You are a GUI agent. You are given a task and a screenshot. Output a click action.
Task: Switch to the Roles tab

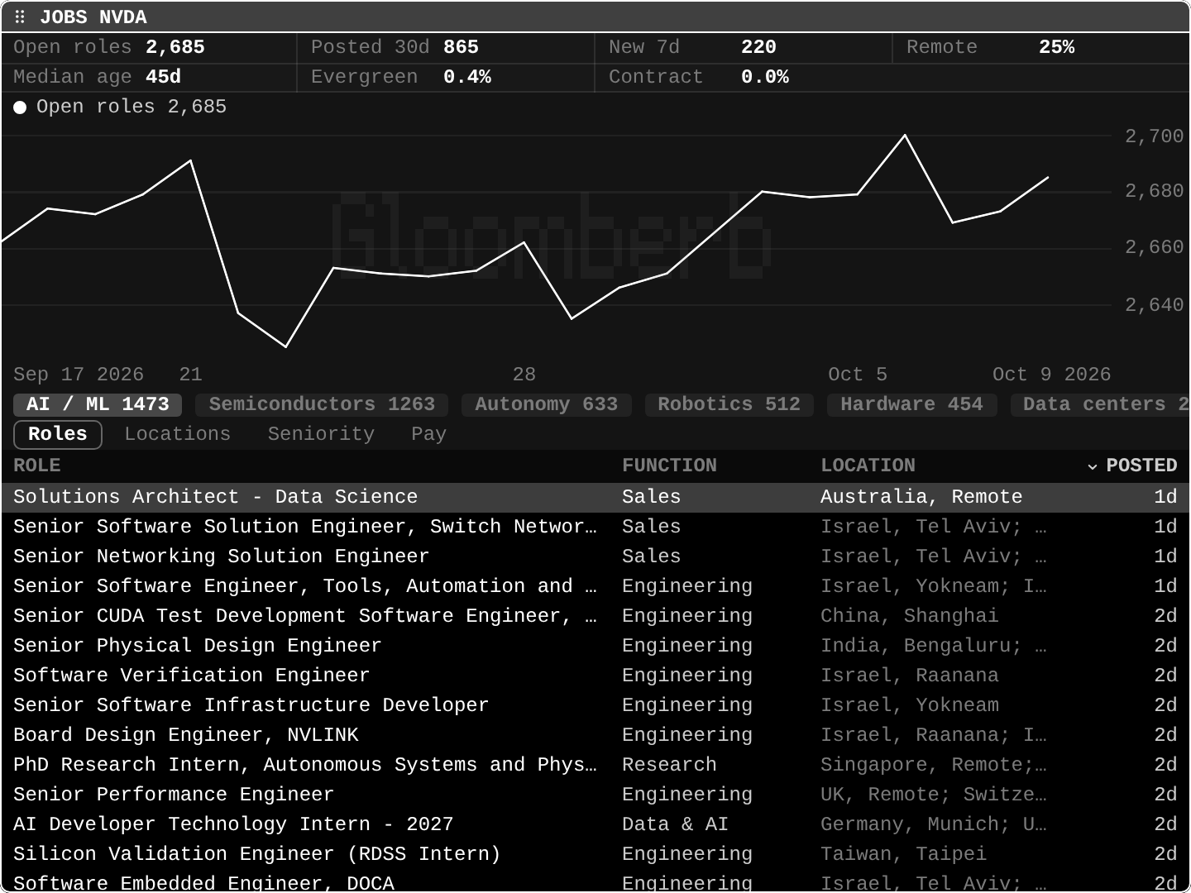[58, 434]
